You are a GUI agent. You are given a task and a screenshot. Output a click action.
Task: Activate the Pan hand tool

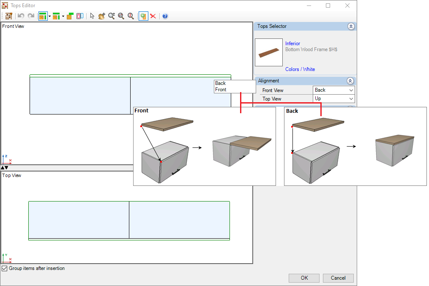(101, 16)
